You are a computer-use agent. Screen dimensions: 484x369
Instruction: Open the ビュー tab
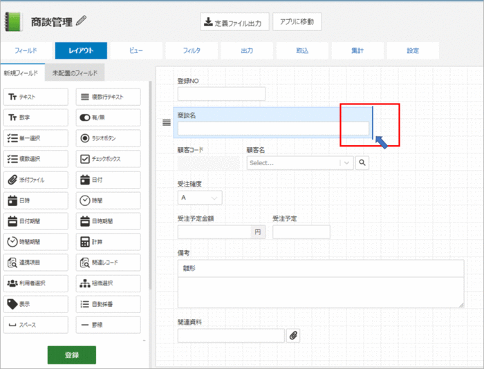[136, 50]
